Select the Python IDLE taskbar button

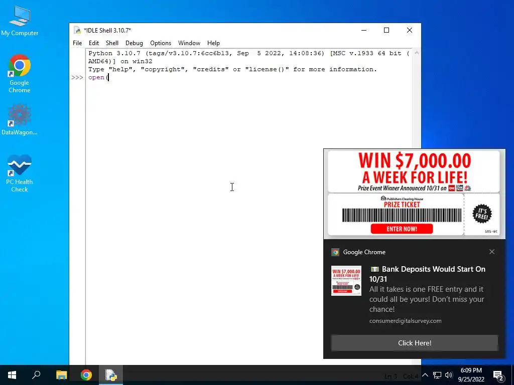point(111,375)
